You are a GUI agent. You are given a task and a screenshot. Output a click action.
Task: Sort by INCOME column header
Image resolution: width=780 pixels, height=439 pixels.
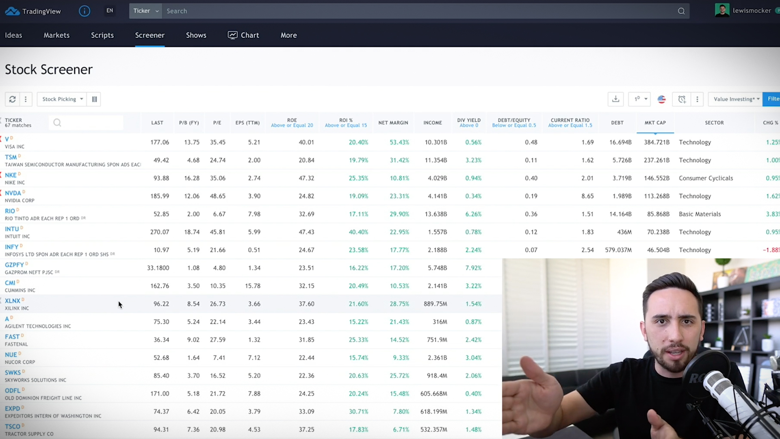coord(433,123)
